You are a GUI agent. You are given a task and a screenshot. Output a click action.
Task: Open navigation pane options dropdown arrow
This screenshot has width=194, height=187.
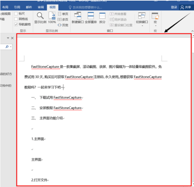[8, 38]
